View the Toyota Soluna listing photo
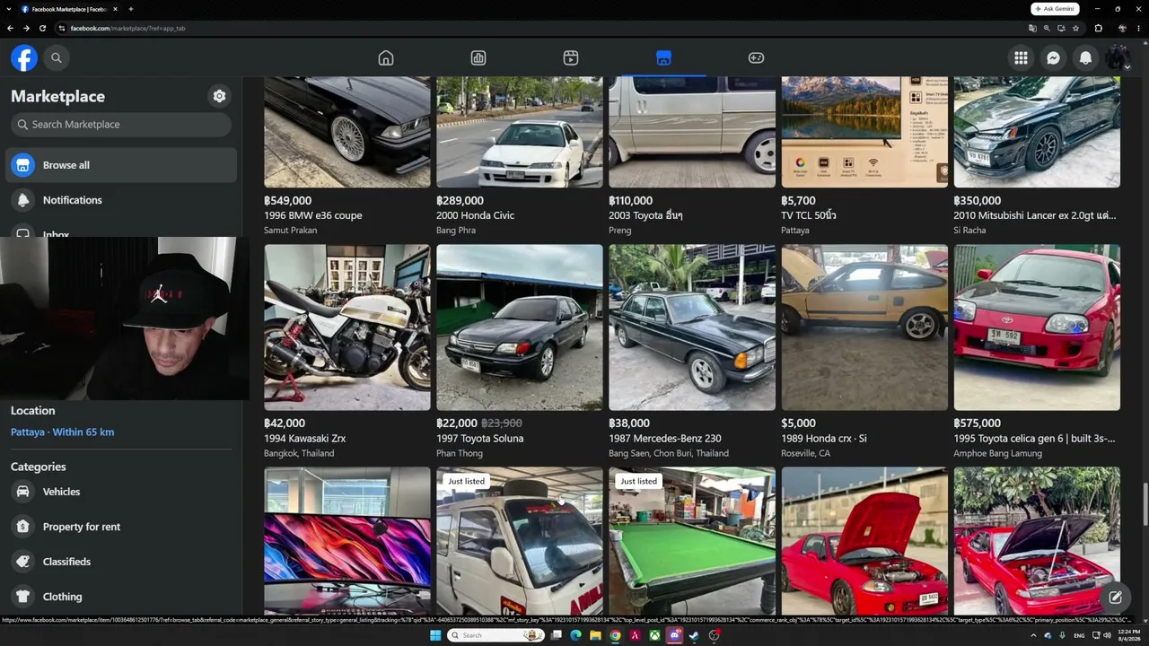Viewport: 1149px width, 646px height. 520,327
